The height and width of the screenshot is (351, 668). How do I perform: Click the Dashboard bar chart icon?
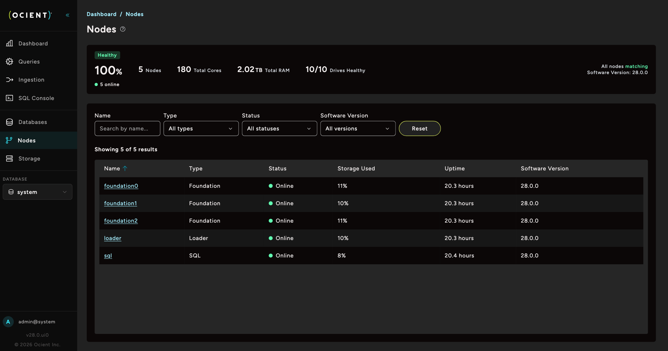pyautogui.click(x=10, y=43)
